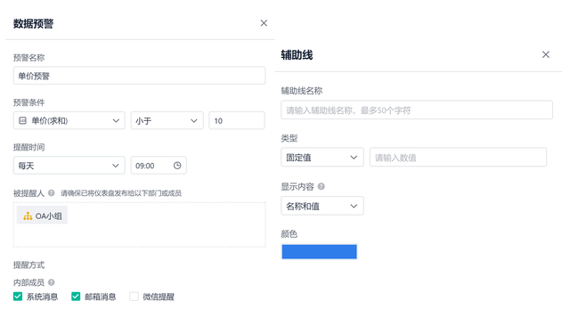The image size is (570, 326).
Task: Enable the 微信提醒 checkbox
Action: point(134,297)
